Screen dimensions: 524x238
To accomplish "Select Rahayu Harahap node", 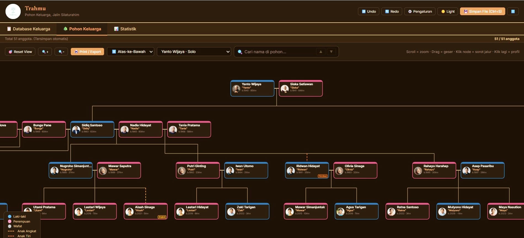I will pos(434,170).
